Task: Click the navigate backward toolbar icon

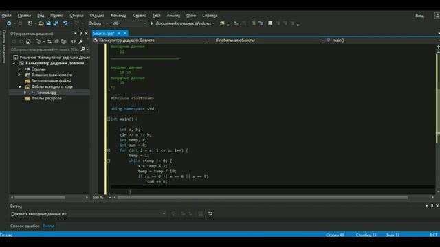Action: tap(9, 23)
